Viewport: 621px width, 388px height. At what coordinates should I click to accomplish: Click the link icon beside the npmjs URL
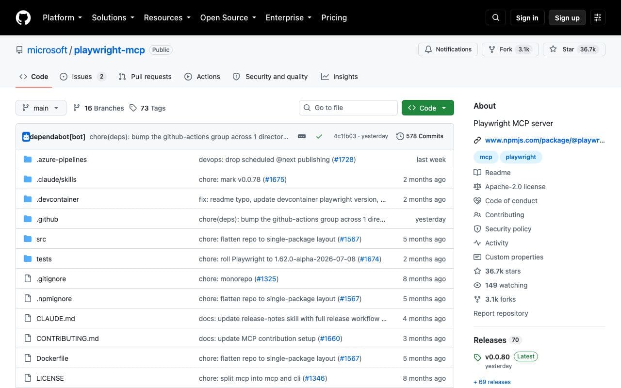tap(477, 140)
